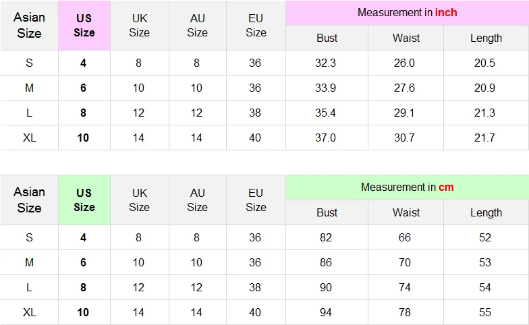Screen dimensions: 529x325
Task: Click the green US Size header cell
Action: pos(84,200)
